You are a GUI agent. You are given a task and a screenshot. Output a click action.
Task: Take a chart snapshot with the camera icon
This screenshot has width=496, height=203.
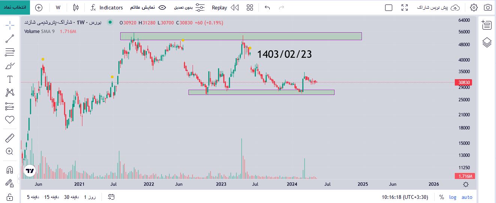coord(488,8)
